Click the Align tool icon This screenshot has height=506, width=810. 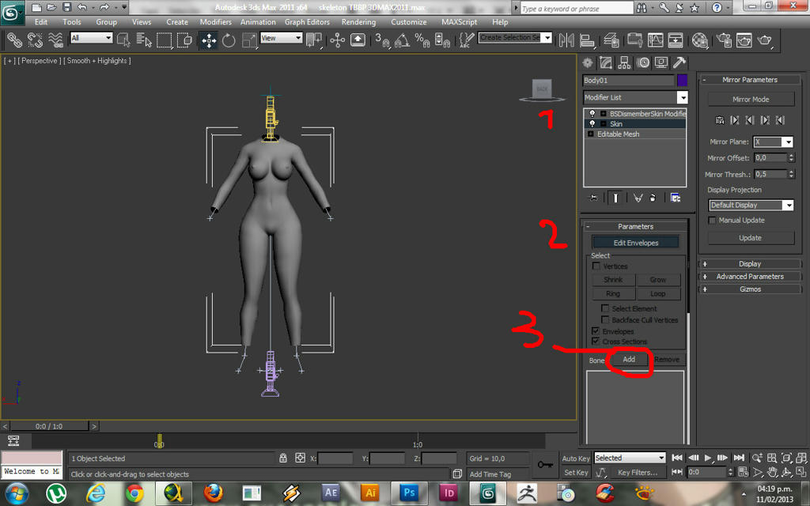coord(587,40)
